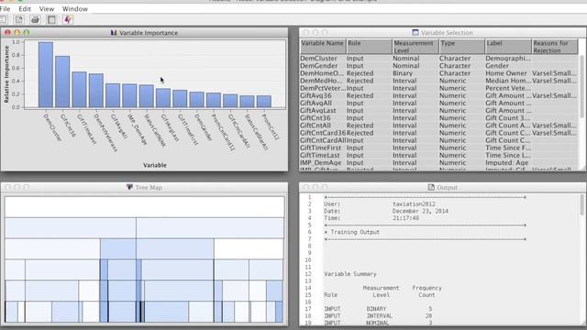The width and height of the screenshot is (587, 330).
Task: Select the DemCluster bar in the chart
Action: tap(46, 75)
